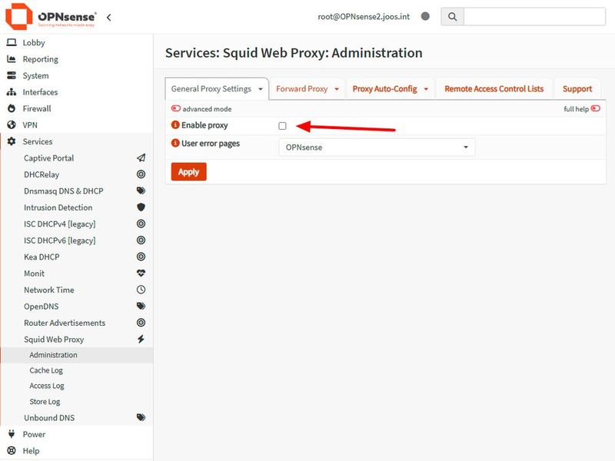Image resolution: width=615 pixels, height=461 pixels.
Task: Expand the Interfaces menu section
Action: point(76,92)
